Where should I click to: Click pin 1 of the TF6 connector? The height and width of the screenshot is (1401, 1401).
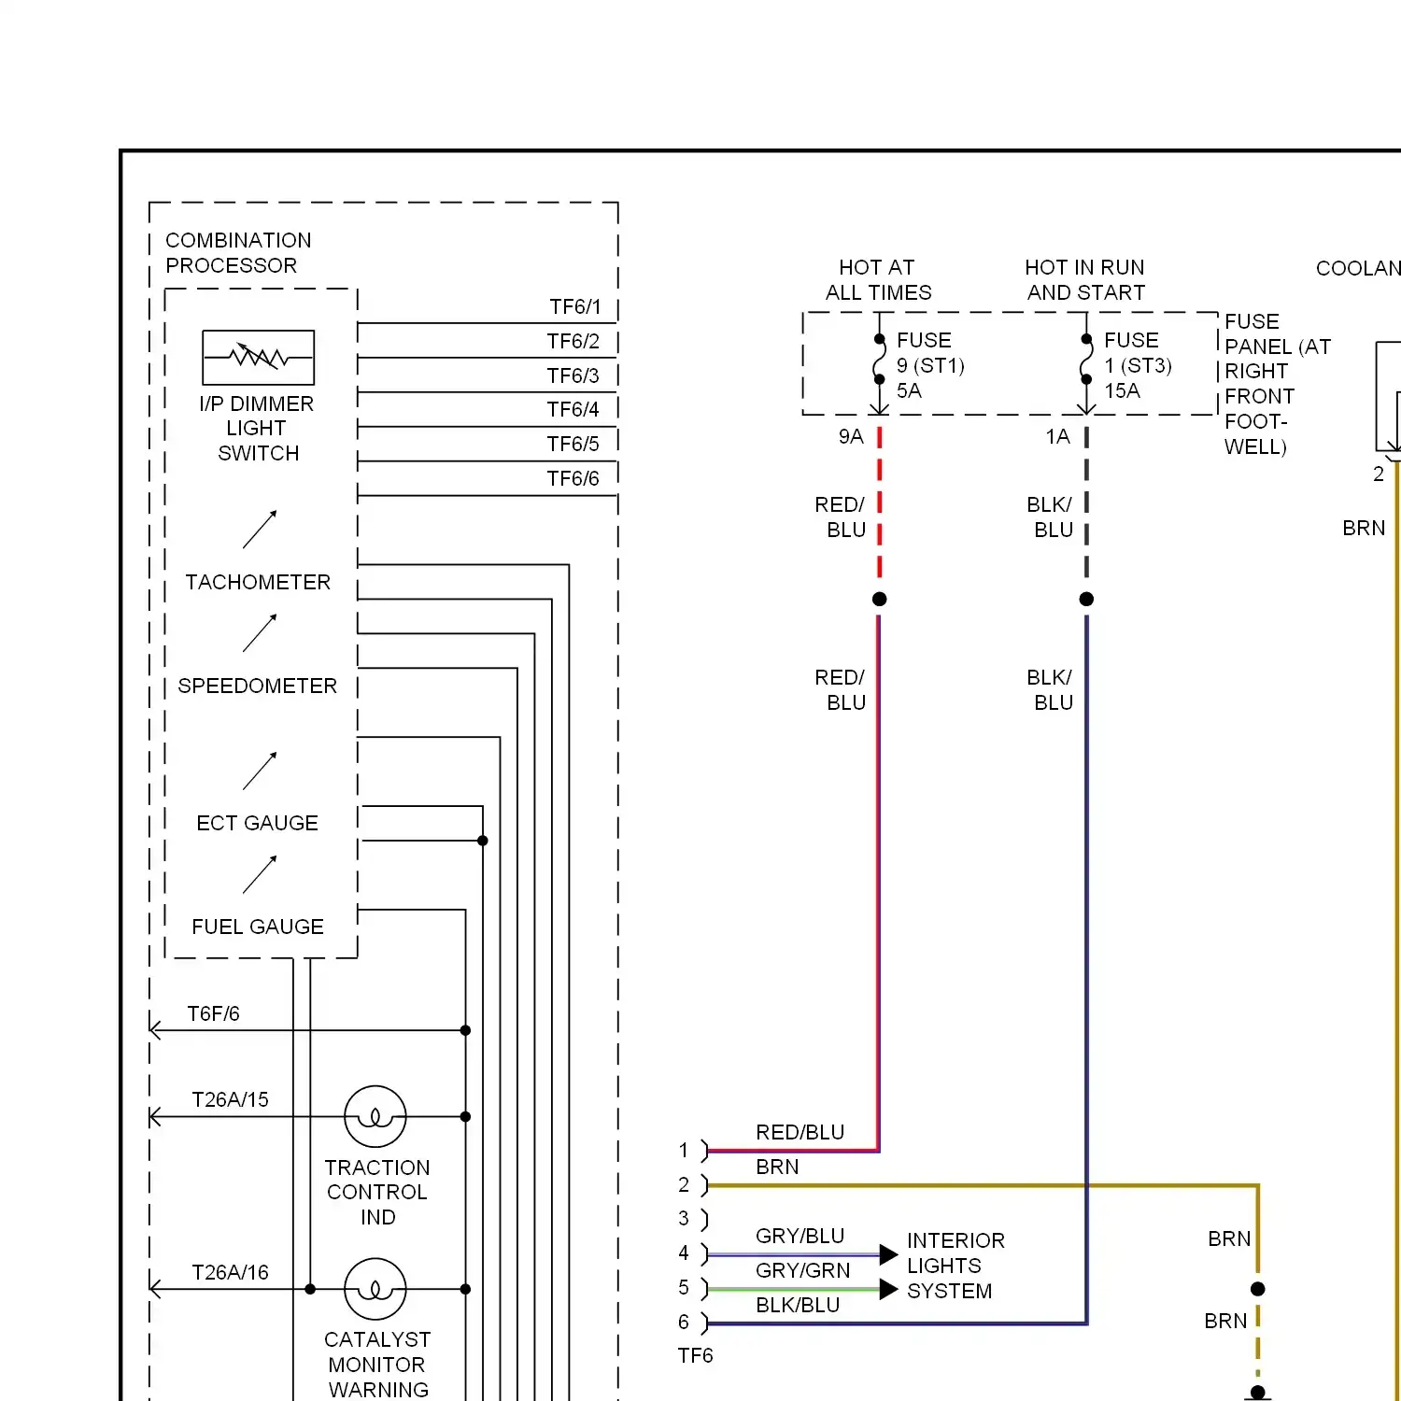[x=684, y=1150]
